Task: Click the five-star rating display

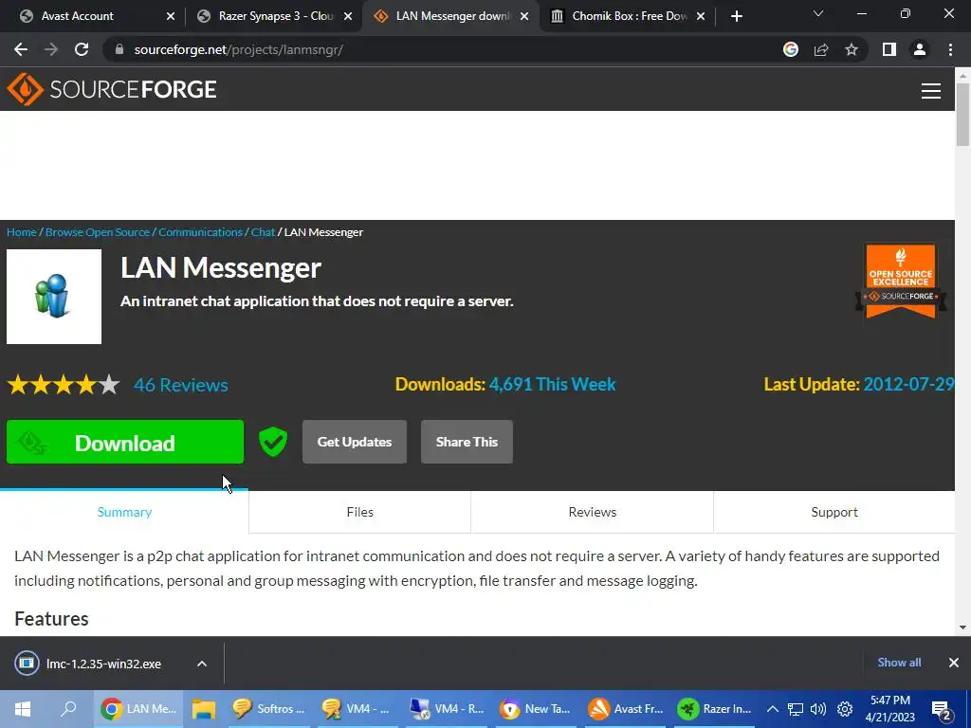Action: (64, 385)
